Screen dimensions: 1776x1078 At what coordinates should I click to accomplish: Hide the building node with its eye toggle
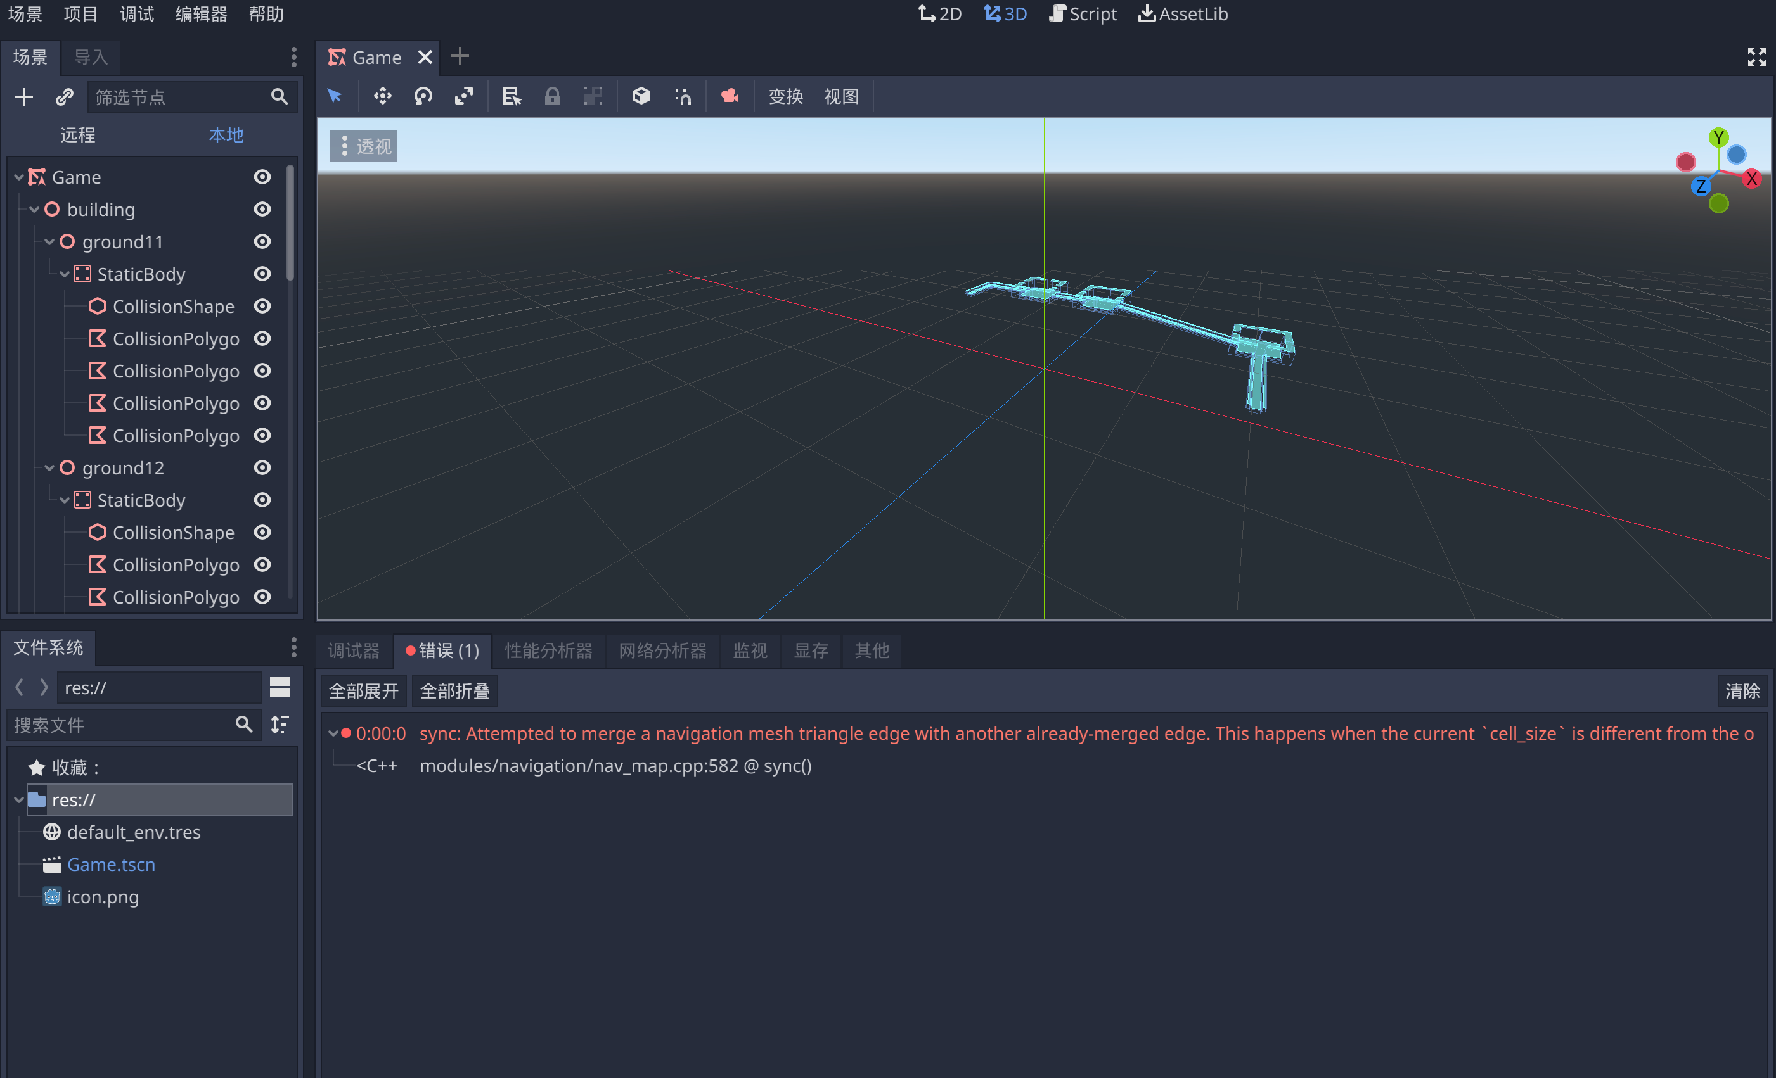tap(262, 209)
